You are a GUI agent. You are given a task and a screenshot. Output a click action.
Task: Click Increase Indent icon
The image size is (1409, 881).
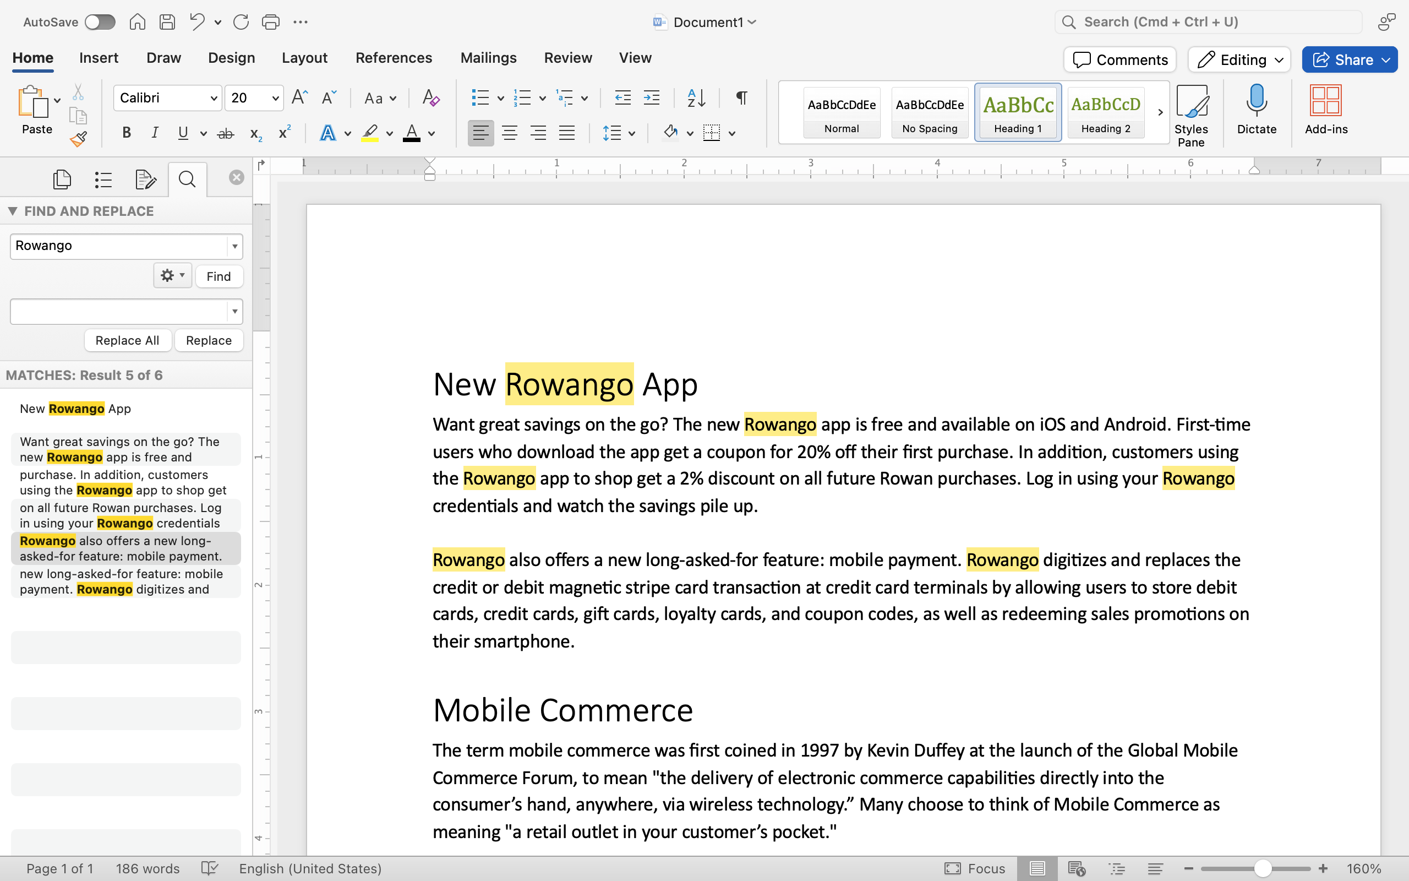pyautogui.click(x=652, y=97)
